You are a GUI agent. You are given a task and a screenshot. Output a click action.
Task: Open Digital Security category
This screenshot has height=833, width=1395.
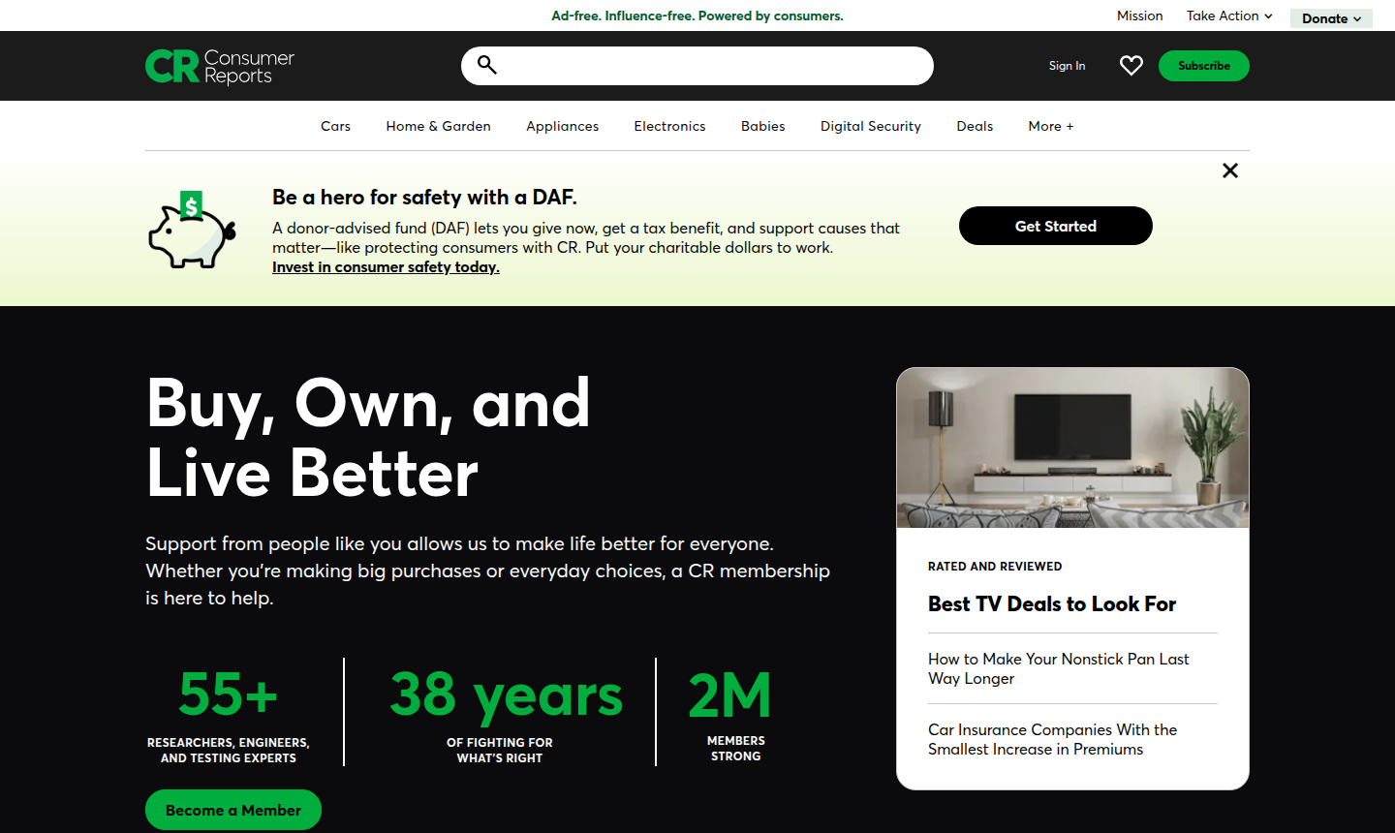tap(870, 126)
